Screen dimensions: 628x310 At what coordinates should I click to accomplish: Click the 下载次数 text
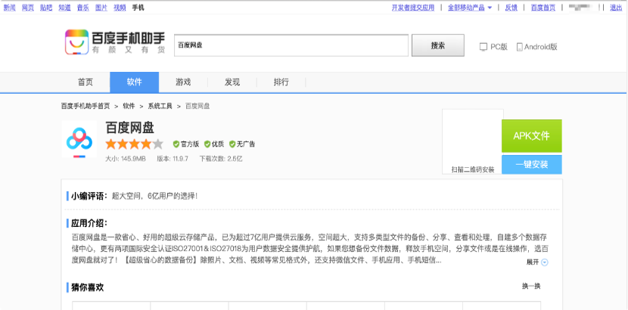221,159
